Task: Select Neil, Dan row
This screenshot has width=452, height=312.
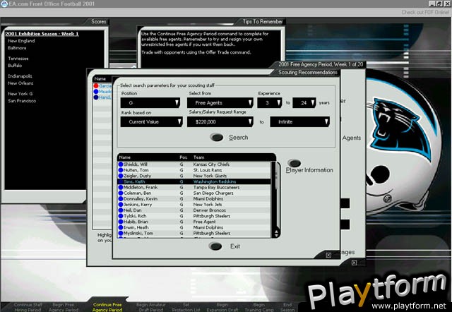Action: (195, 210)
